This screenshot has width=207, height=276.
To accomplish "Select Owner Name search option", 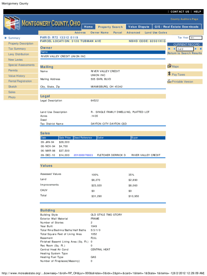I will click(x=99, y=33).
